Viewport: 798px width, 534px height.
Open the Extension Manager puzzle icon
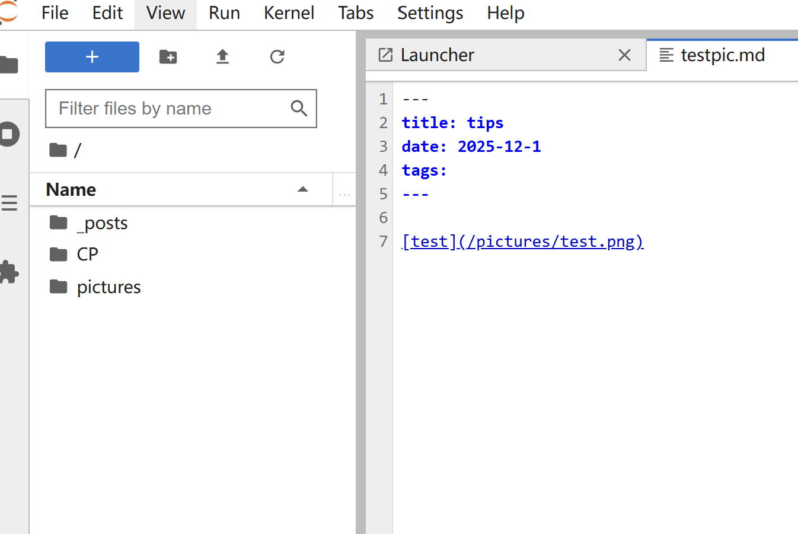tap(9, 272)
